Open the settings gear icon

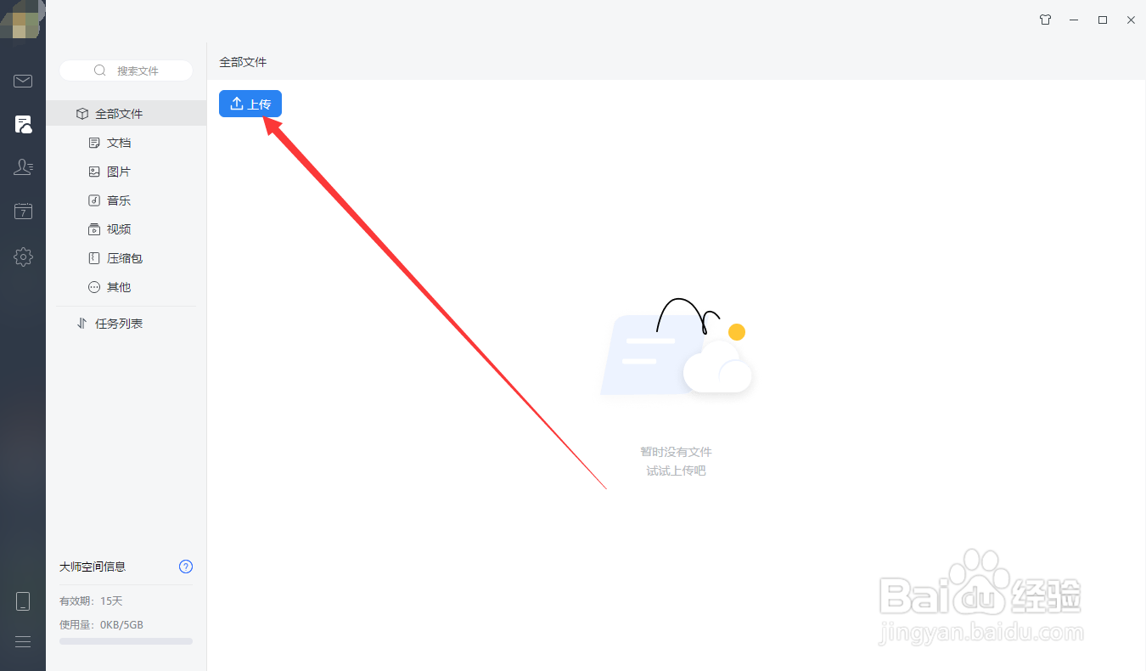click(x=23, y=257)
